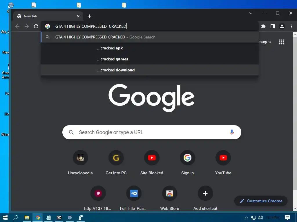Open the volume speaker tray icon
Image resolution: width=297 pixels, height=222 pixels.
[x=260, y=218]
